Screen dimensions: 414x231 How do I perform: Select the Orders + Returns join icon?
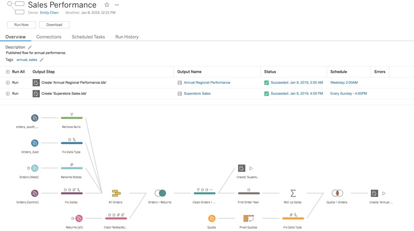click(160, 193)
